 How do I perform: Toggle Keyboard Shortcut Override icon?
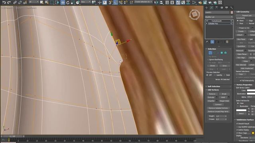(104, 2)
